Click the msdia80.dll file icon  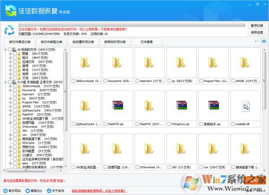click(246, 106)
